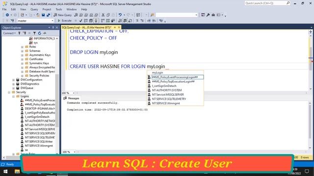
Task: Click the Cut scissors icon
Action: (x=103, y=15)
